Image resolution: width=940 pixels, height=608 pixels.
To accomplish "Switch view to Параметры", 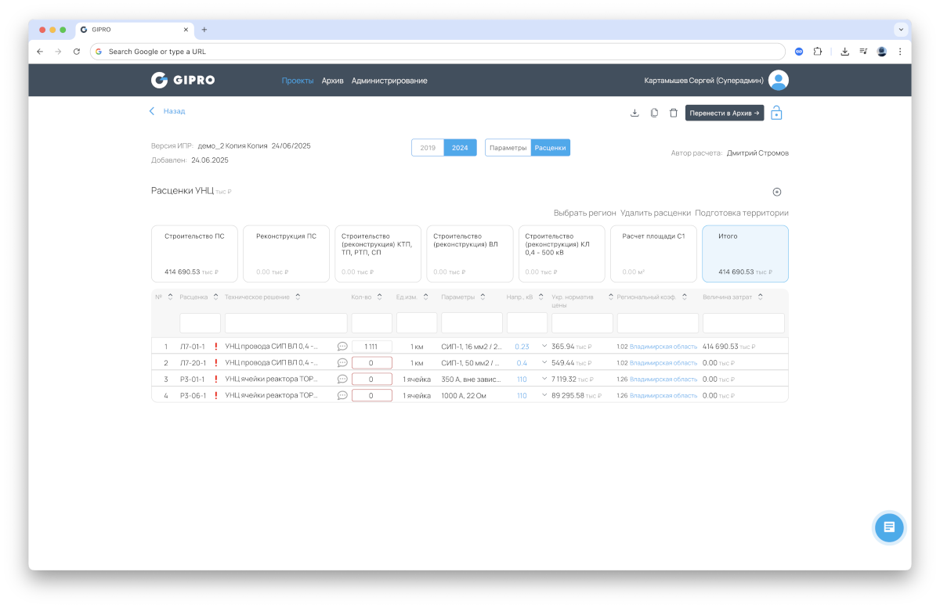I will pos(508,148).
